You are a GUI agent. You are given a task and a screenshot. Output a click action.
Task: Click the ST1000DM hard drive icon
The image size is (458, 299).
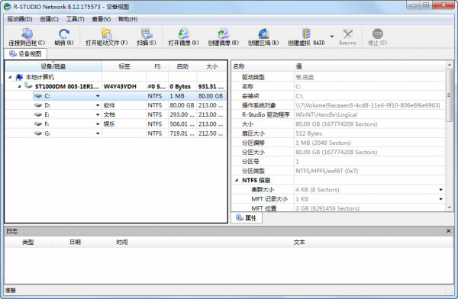(28, 86)
